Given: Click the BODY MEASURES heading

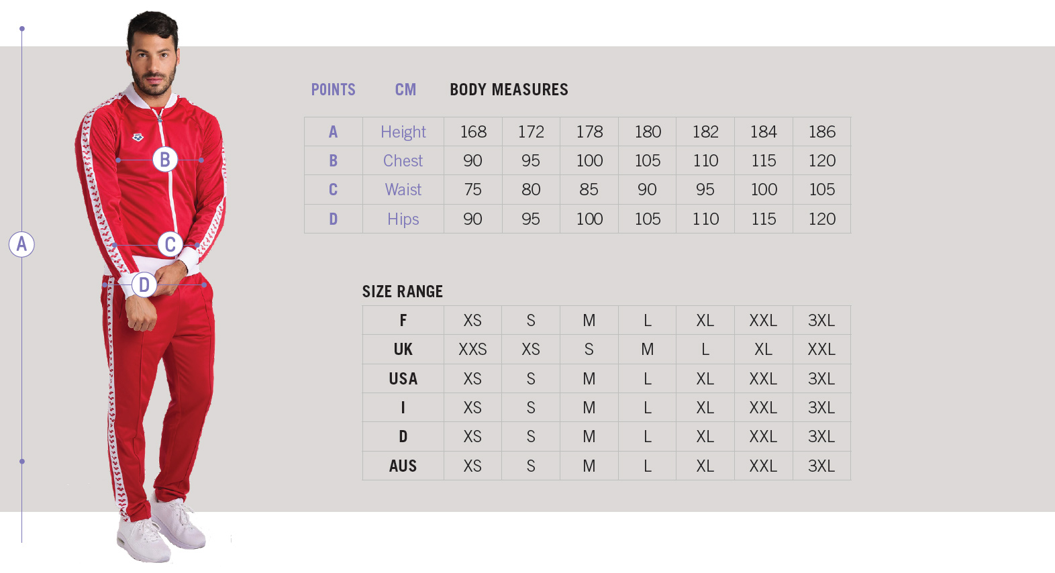Looking at the screenshot, I should (x=509, y=89).
